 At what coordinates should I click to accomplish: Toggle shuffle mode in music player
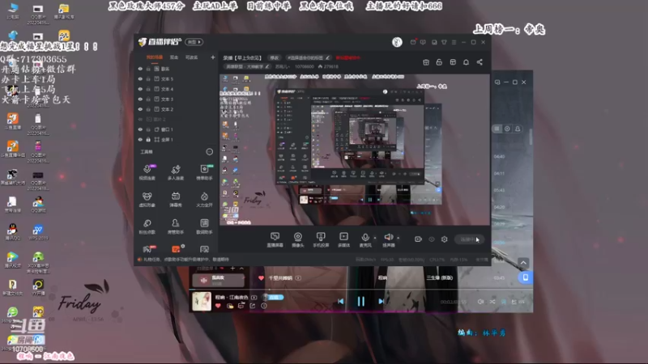(x=492, y=302)
